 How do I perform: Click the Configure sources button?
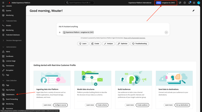coord(60,105)
